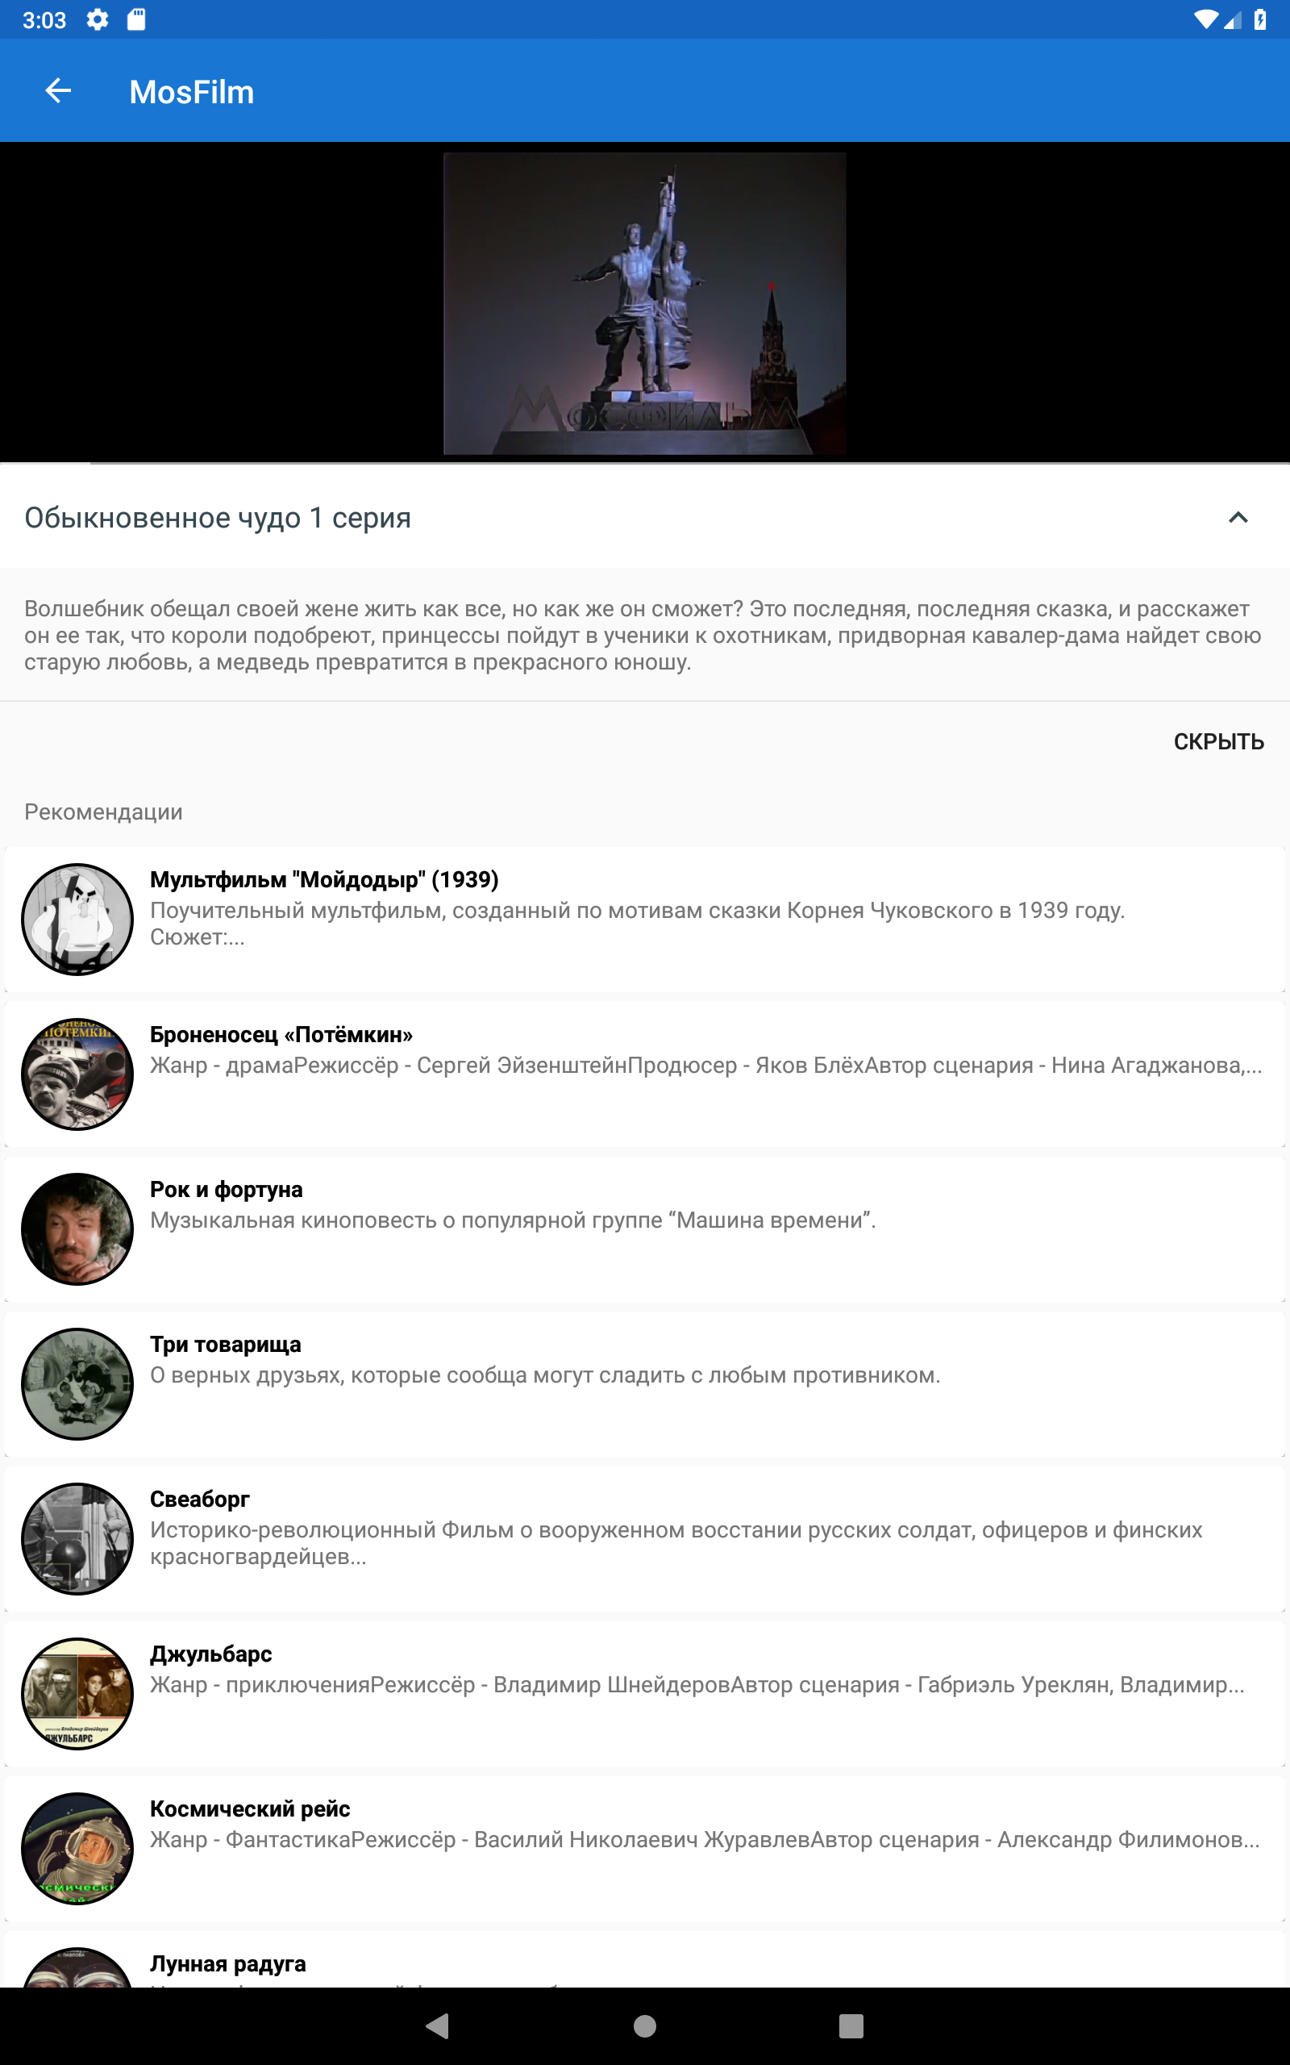Tap the back arrow in MosFilm header
Image resolution: width=1290 pixels, height=2065 pixels.
coord(58,90)
